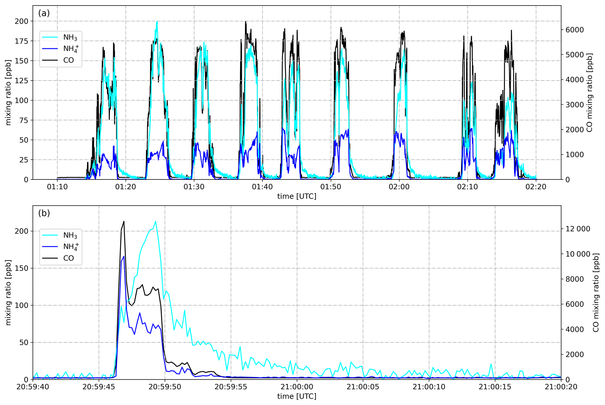Click the 02:20 tick label in panel (a)
This screenshot has height=405, width=605.
coord(536,187)
